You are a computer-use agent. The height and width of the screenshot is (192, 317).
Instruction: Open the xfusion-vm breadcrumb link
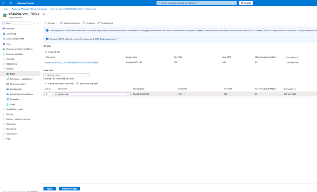coord(90,9)
